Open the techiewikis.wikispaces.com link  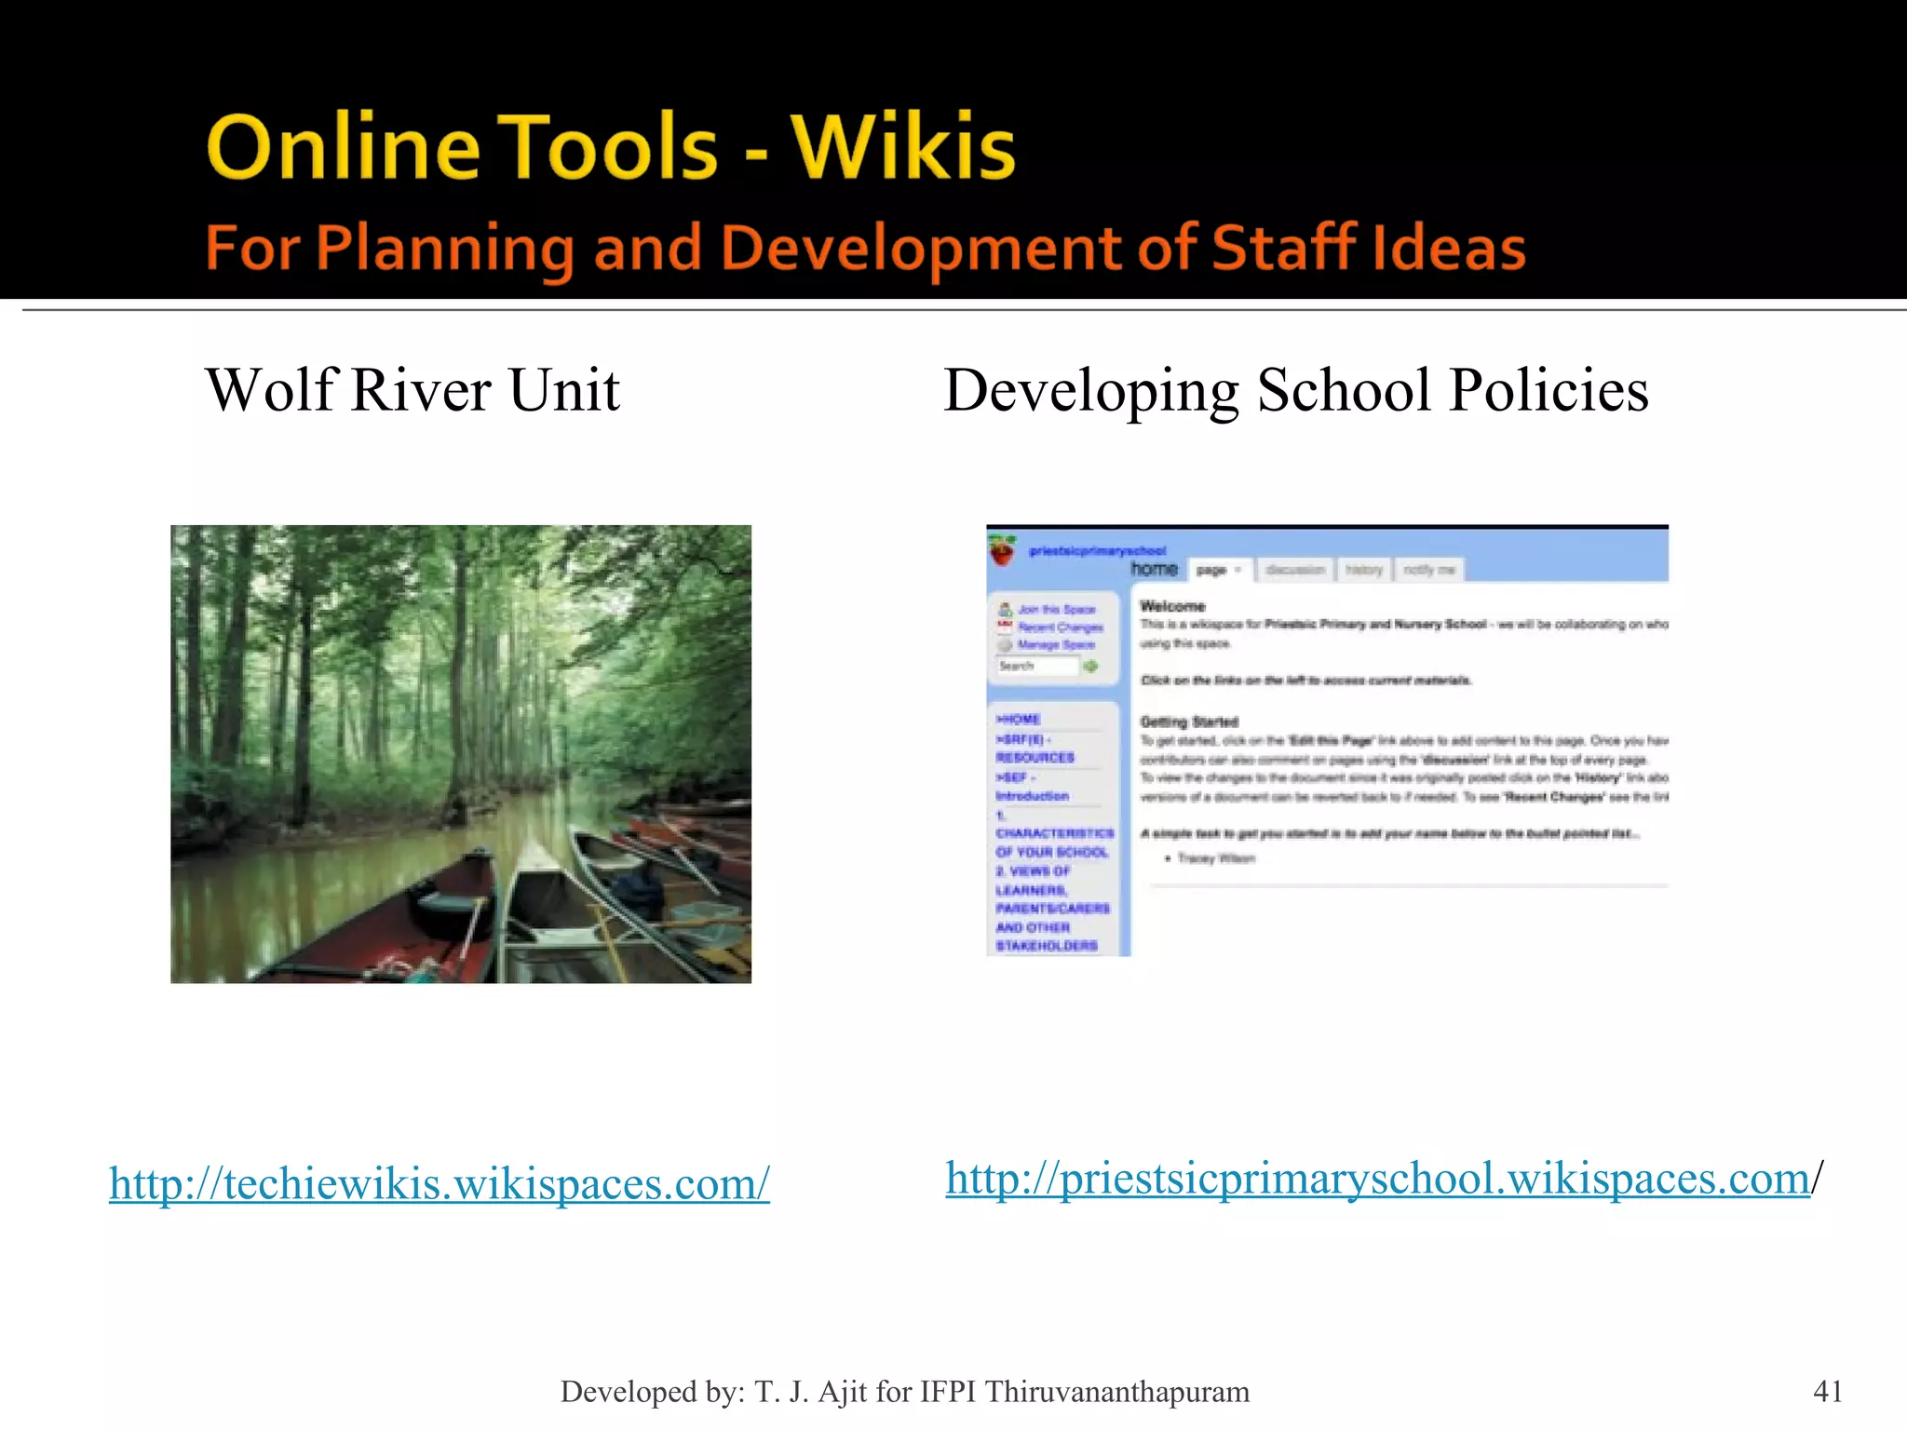(440, 1184)
